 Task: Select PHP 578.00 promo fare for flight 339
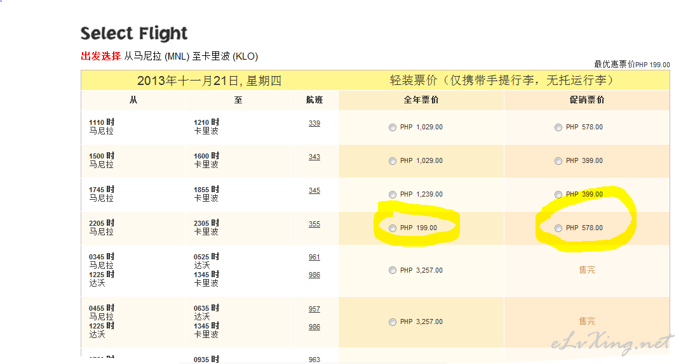pyautogui.click(x=558, y=127)
